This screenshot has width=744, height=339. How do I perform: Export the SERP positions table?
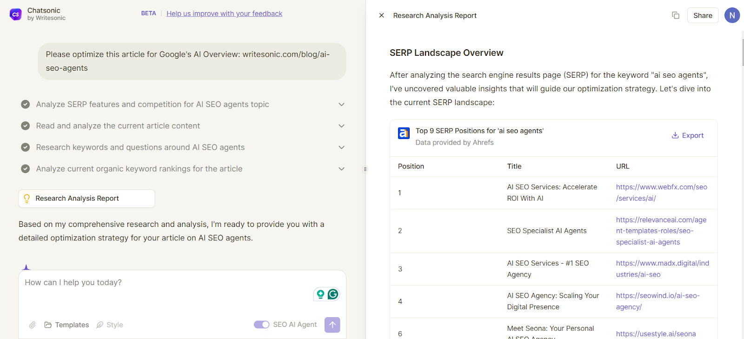[687, 135]
